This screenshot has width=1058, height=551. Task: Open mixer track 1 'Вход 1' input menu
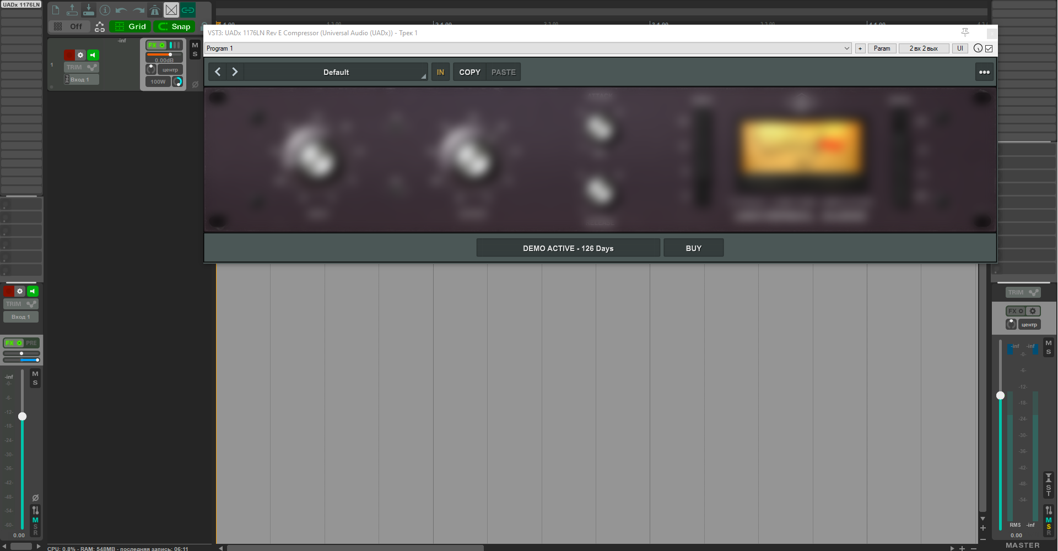tap(21, 317)
